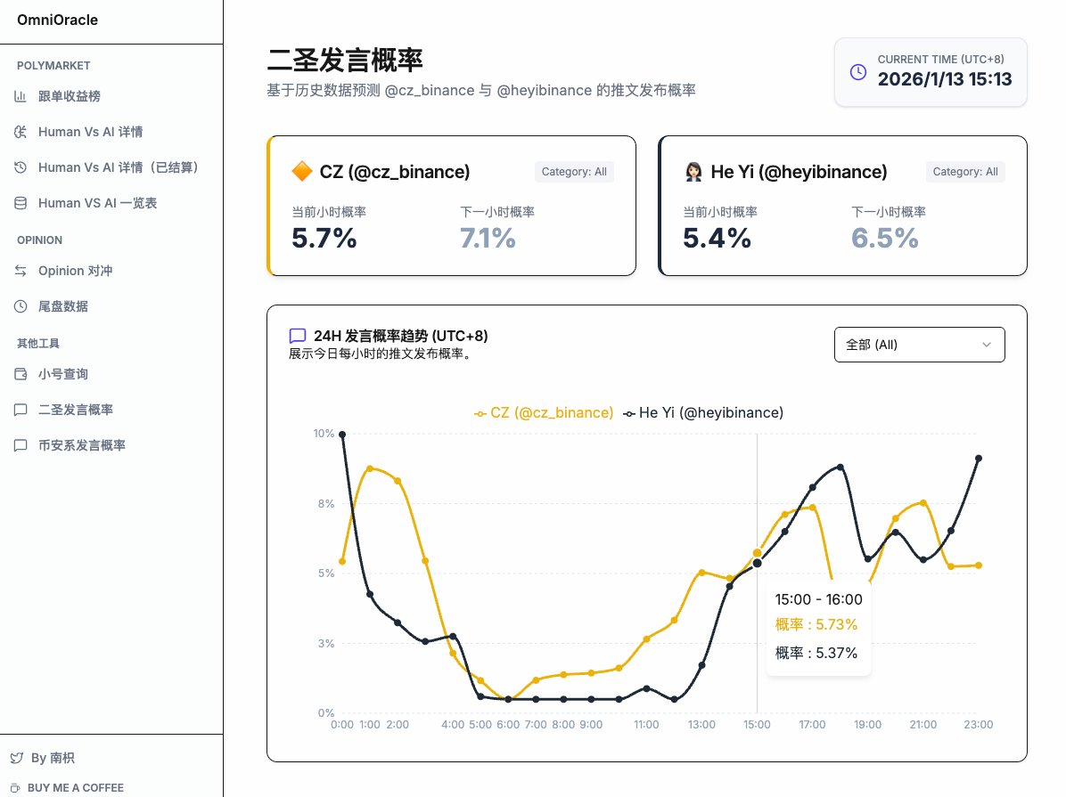This screenshot has height=797, width=1066.
Task: Click the 15:00 yellow CZ data point
Action: (x=758, y=553)
